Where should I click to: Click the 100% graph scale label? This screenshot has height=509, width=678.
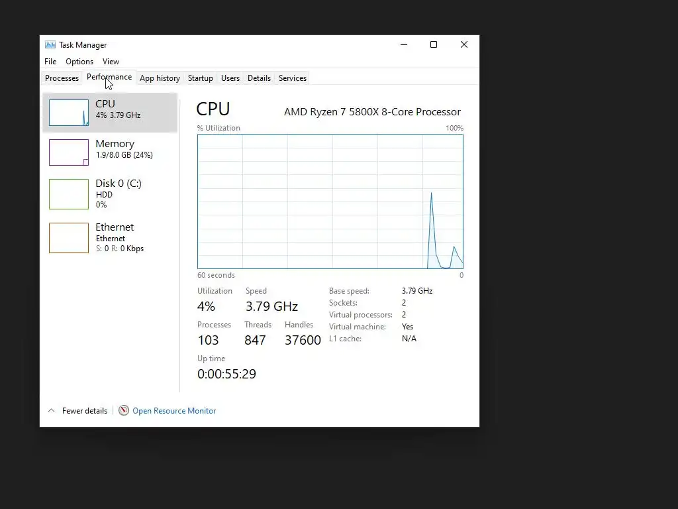[x=454, y=128]
